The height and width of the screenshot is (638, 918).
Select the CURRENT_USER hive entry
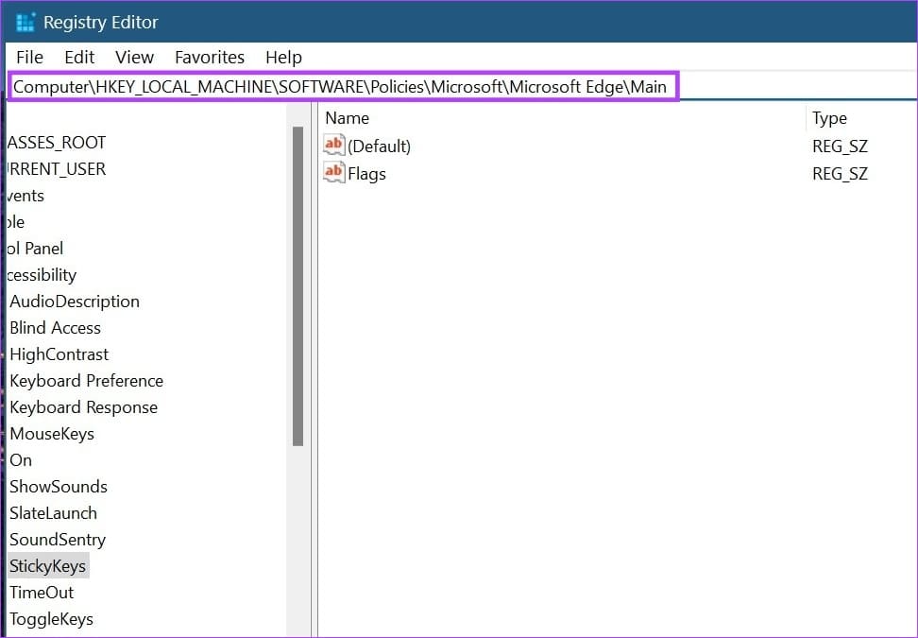pos(57,169)
